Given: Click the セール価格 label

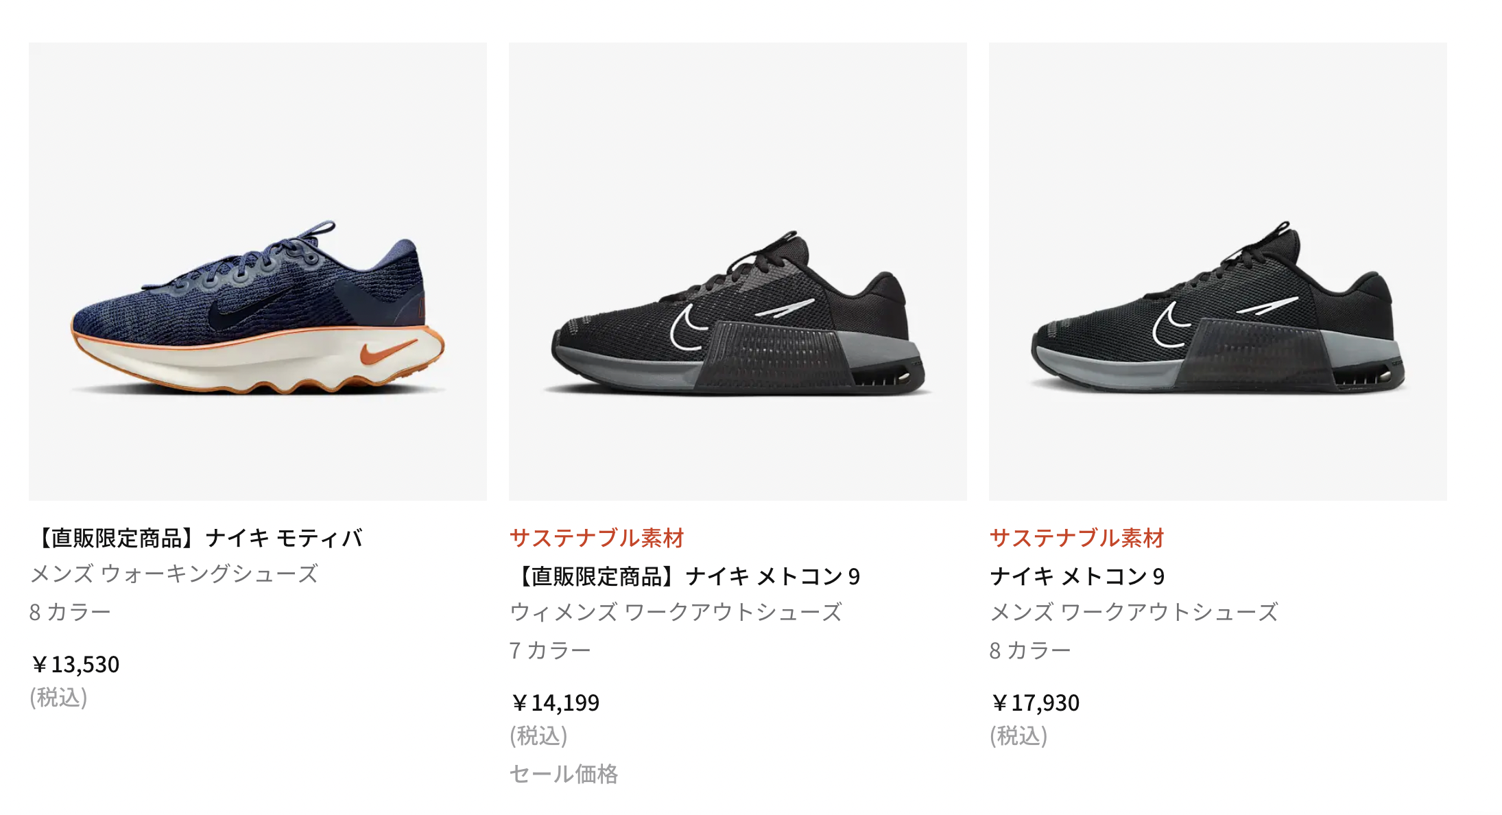Looking at the screenshot, I should [564, 774].
